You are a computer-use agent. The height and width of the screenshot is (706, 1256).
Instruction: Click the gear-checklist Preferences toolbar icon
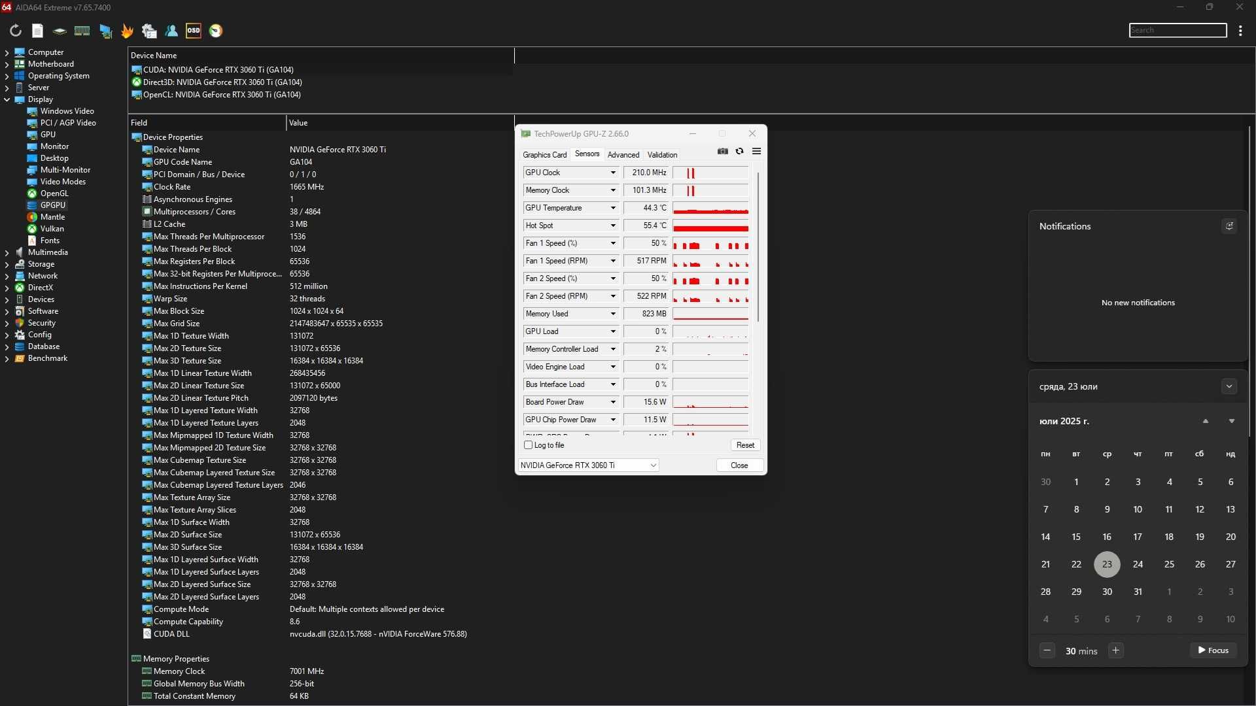coord(149,31)
